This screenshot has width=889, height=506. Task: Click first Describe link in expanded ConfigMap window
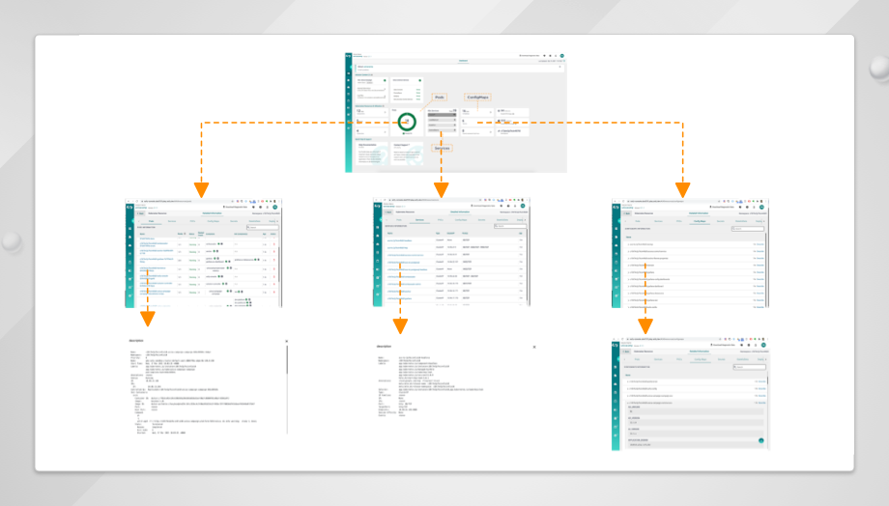[x=760, y=381]
